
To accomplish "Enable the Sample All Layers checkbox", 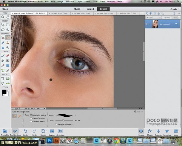I will click(57, 124).
